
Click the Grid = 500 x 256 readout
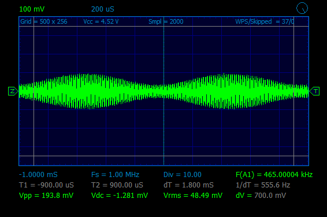(44, 21)
